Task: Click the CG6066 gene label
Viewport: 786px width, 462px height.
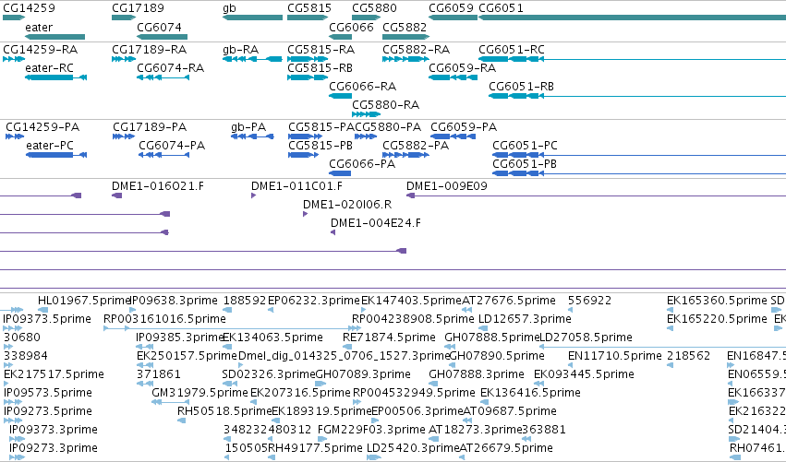Action: point(351,27)
